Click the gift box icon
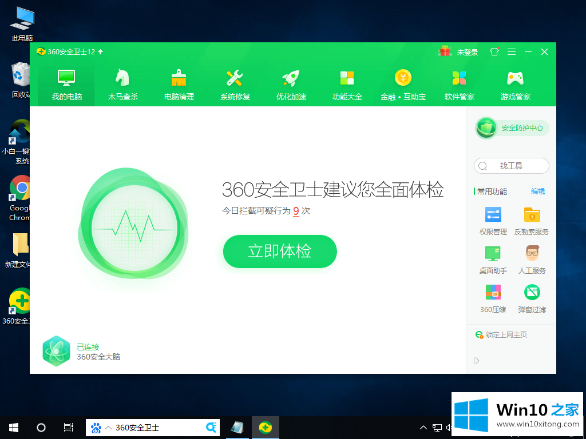 point(445,51)
